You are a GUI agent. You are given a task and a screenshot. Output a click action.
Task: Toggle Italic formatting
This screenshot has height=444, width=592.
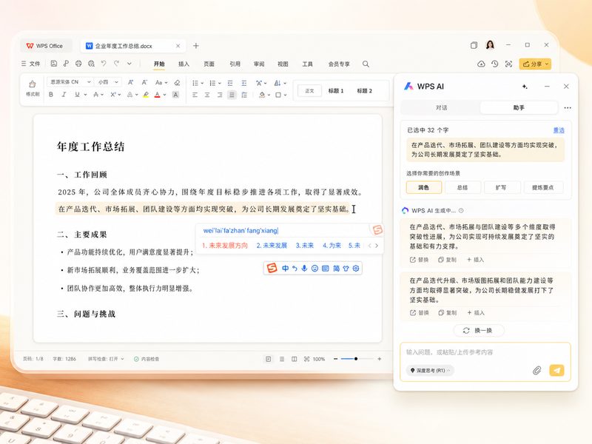64,95
